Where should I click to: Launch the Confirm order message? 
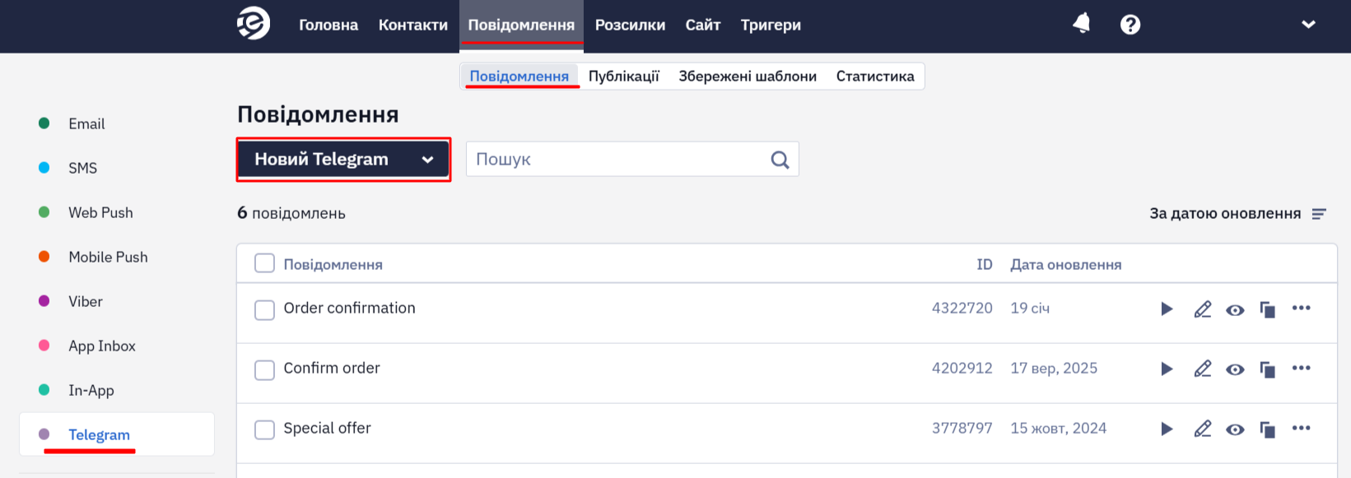tap(1167, 369)
